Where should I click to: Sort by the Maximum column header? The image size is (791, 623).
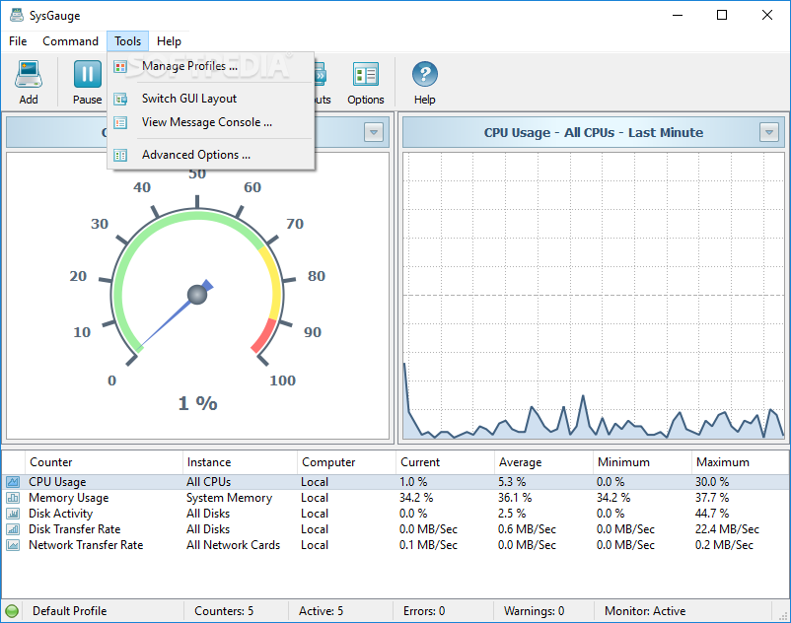(740, 462)
